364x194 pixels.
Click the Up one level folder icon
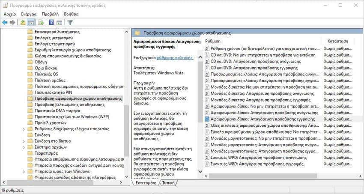tap(23, 23)
